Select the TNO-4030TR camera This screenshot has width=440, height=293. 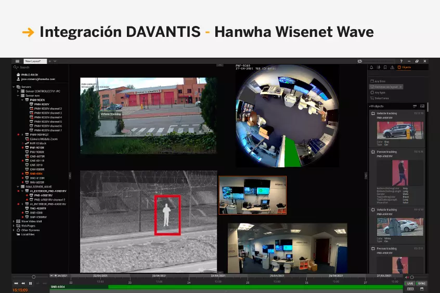click(36, 208)
